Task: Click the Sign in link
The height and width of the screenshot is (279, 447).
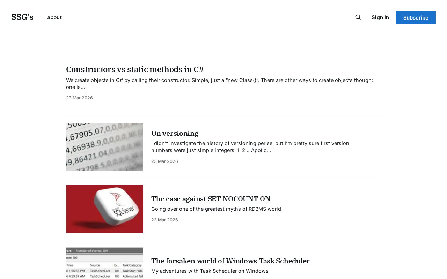Action: (380, 17)
